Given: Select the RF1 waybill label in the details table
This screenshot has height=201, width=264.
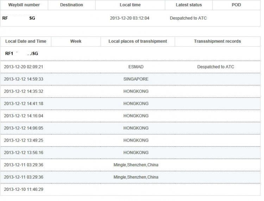Looking at the screenshot, I should (21, 54).
